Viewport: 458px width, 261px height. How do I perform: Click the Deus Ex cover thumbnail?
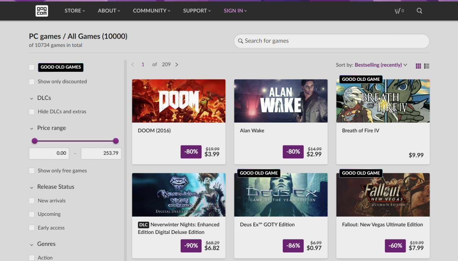pyautogui.click(x=281, y=195)
